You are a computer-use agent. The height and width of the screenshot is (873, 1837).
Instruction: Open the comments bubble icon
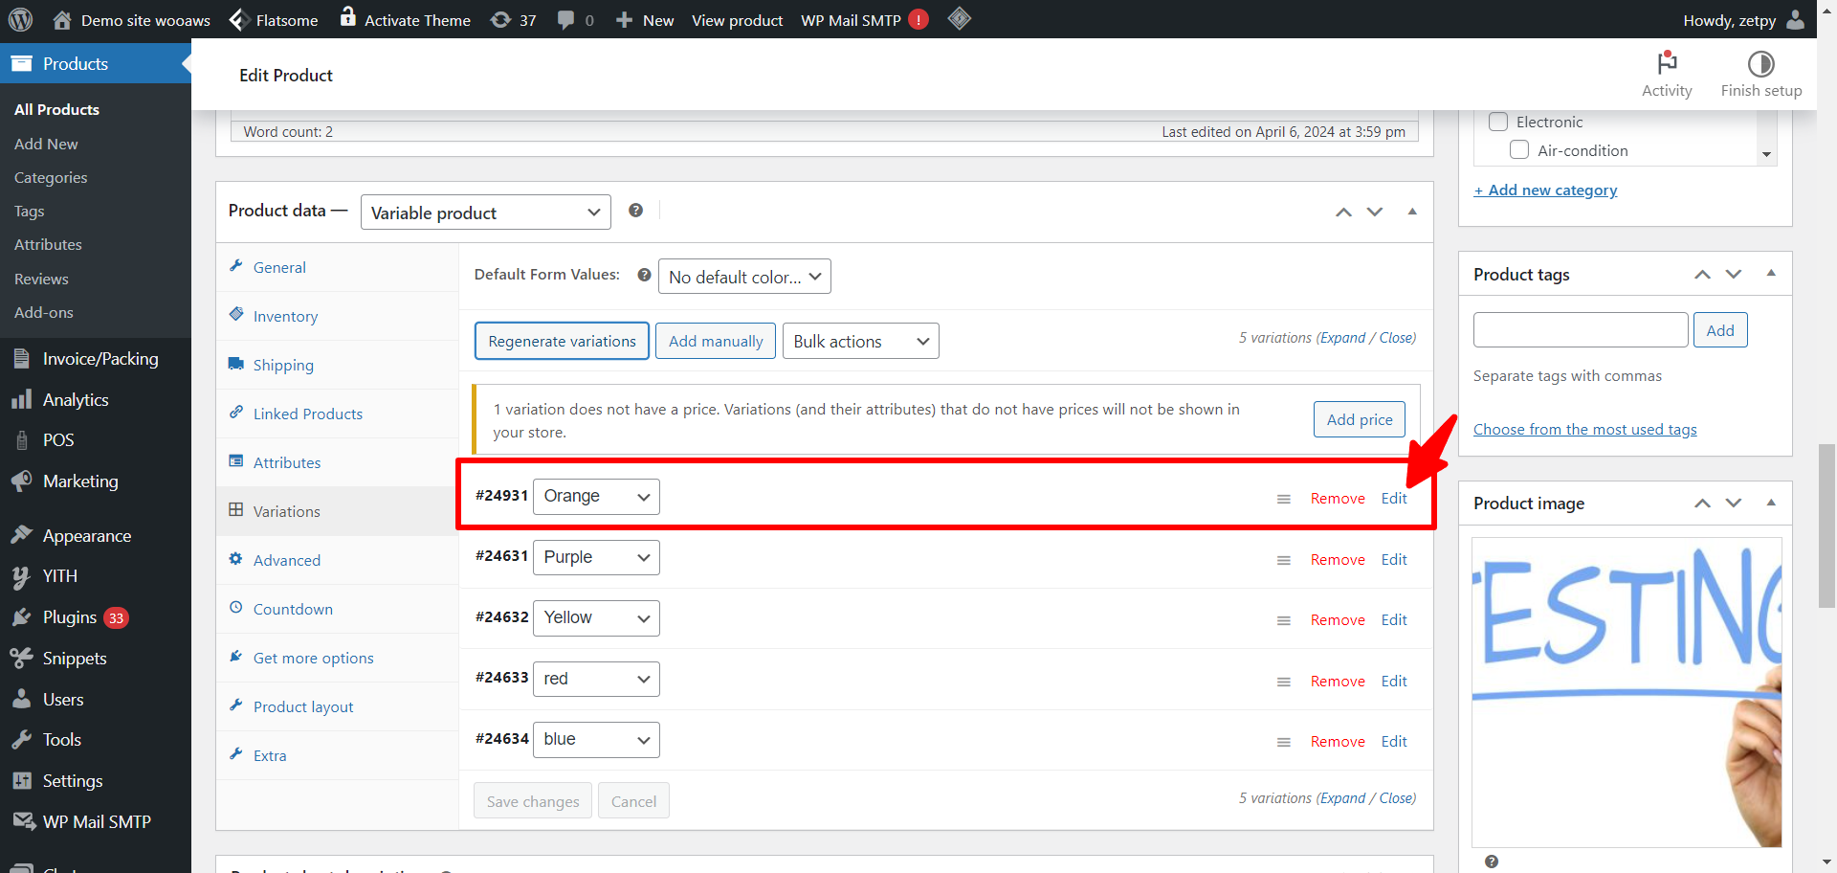coord(566,19)
